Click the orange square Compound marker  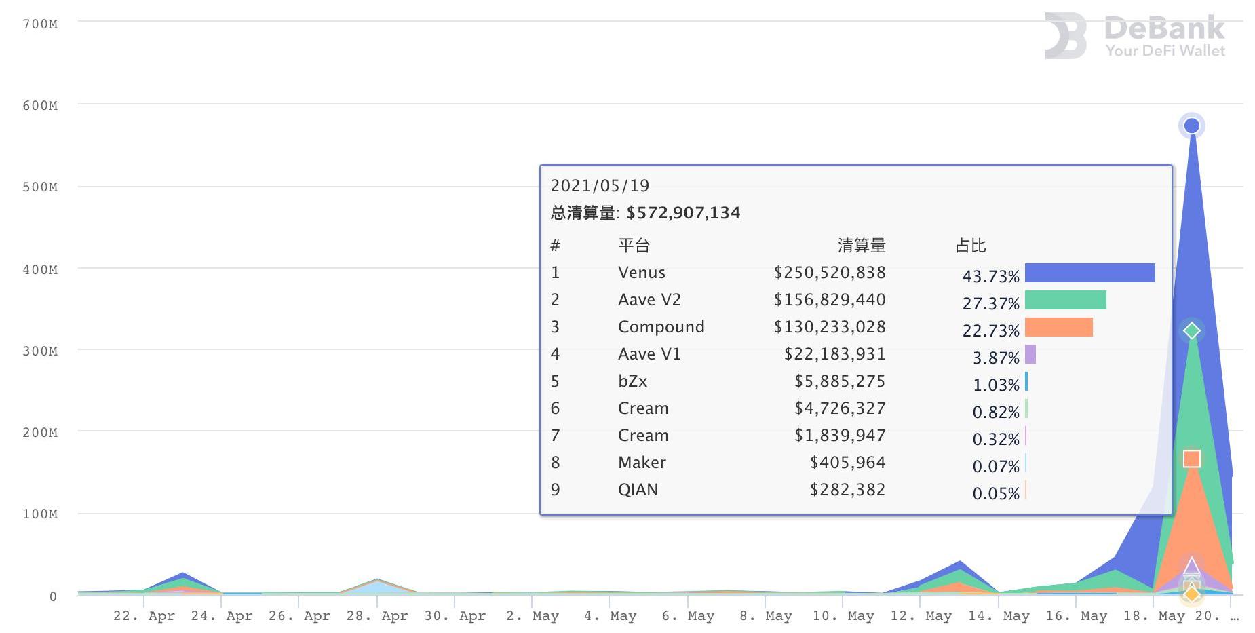point(1192,459)
